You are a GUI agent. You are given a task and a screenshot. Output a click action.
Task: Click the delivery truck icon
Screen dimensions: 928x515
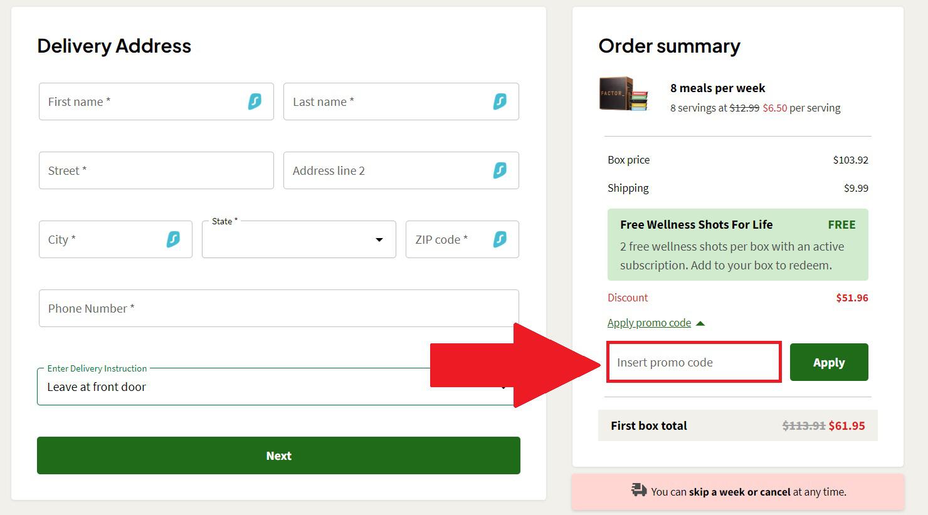coord(639,490)
